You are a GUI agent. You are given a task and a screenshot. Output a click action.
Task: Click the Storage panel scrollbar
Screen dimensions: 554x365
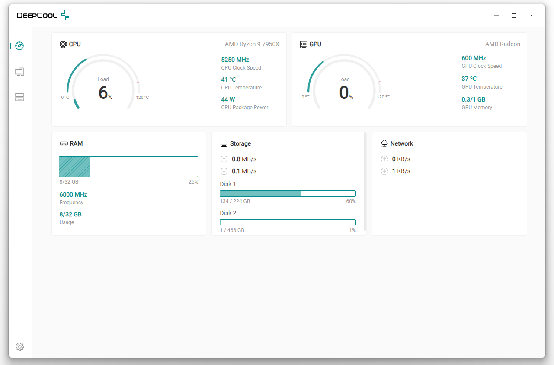[x=365, y=181]
